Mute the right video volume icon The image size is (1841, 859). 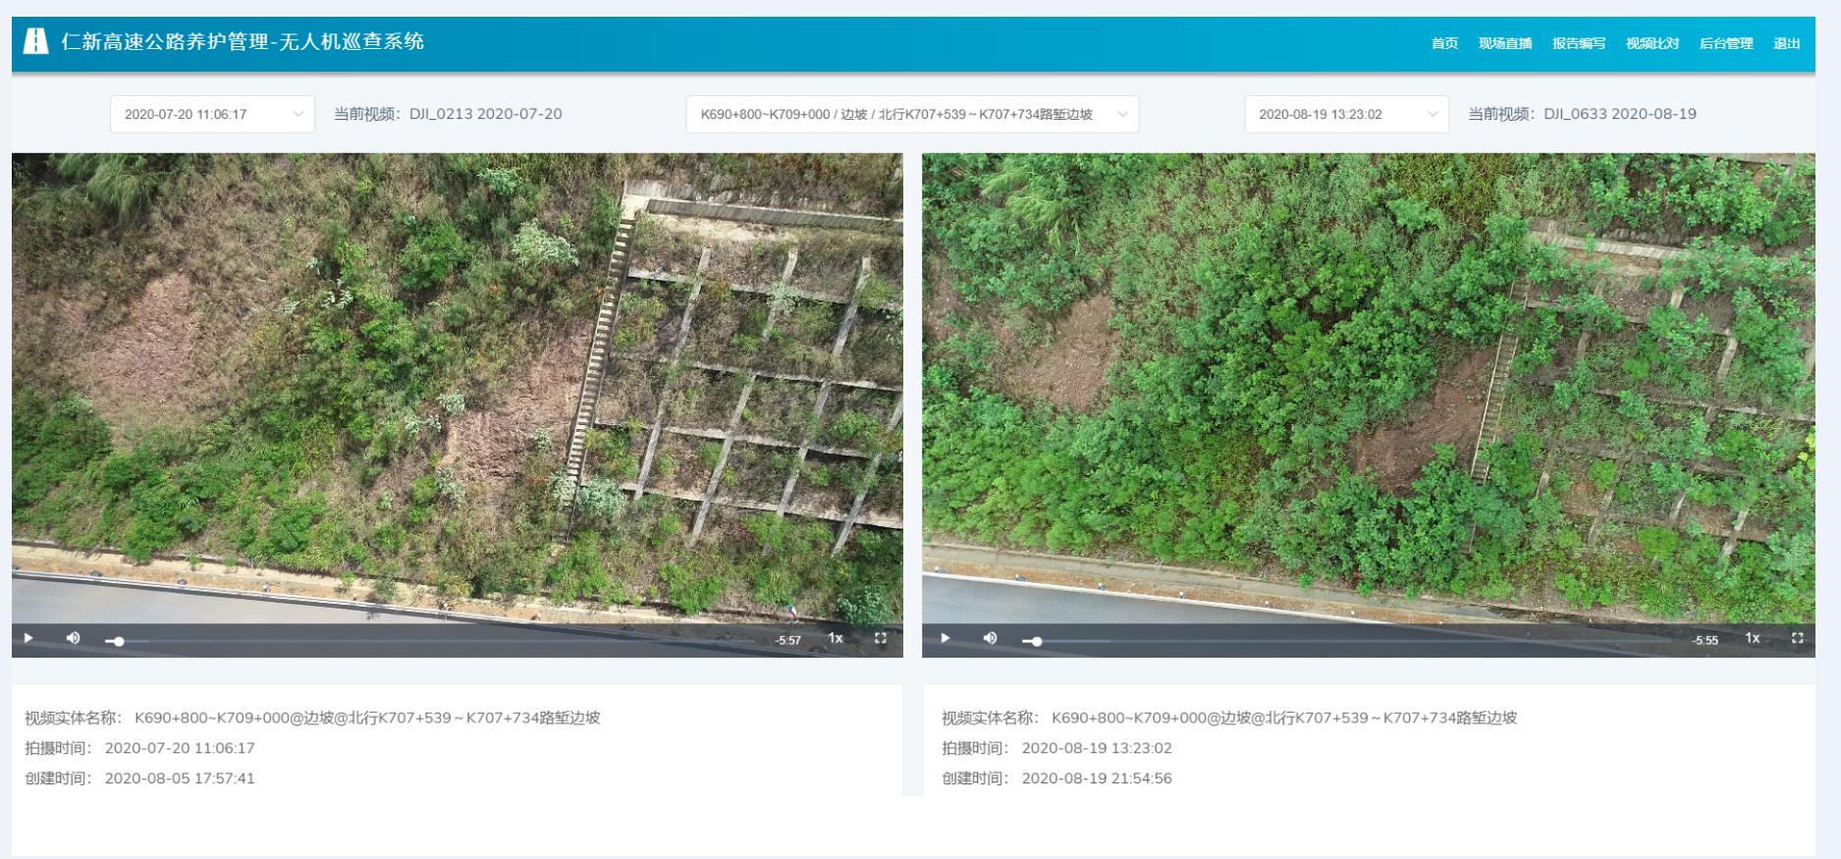coord(990,638)
